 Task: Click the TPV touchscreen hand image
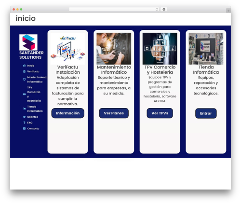[160, 49]
